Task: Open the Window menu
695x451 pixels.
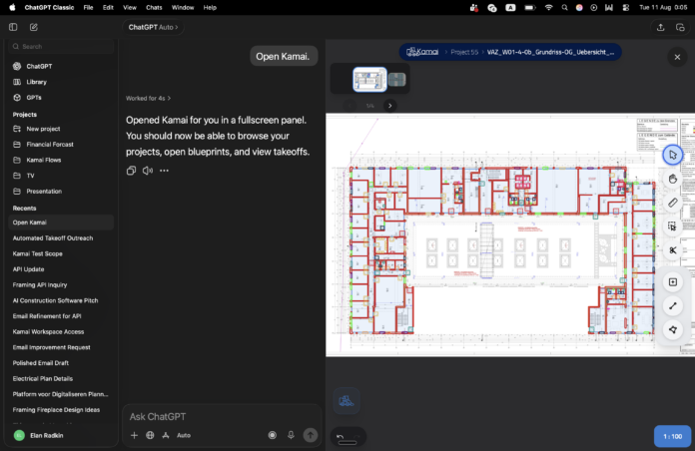Action: point(183,8)
